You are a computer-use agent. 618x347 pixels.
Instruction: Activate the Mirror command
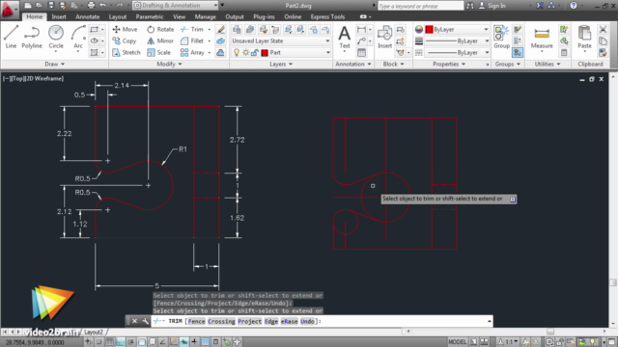click(x=160, y=40)
